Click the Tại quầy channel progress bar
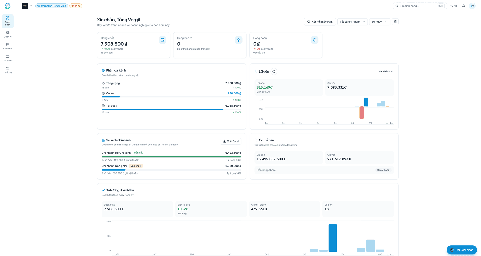The image size is (481, 256). 171,109
